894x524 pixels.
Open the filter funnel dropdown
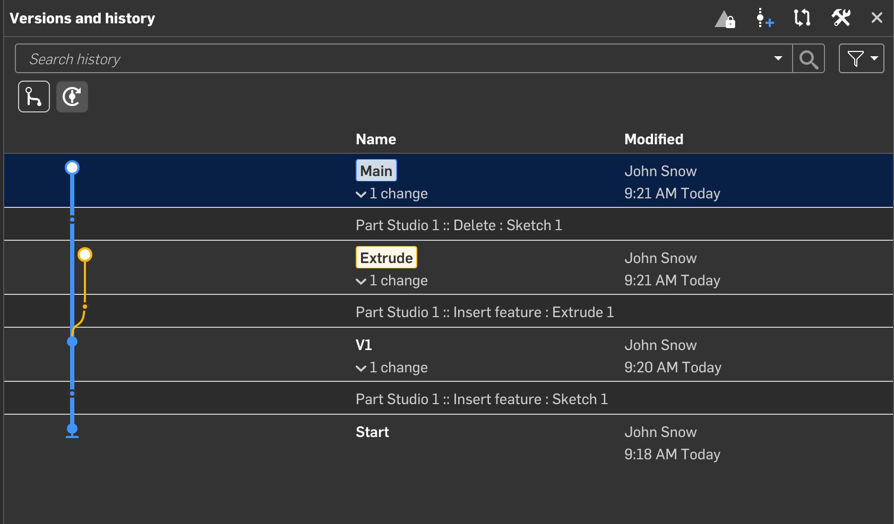coord(861,58)
